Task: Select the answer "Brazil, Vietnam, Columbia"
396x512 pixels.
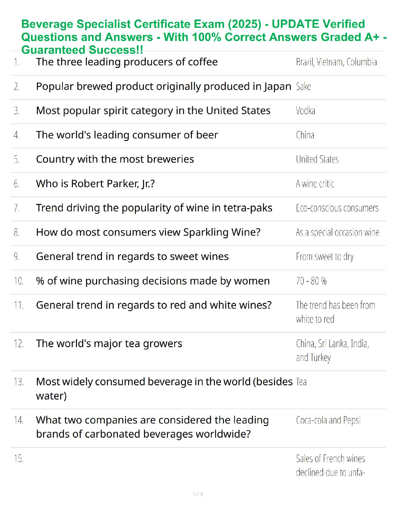Action: (x=336, y=62)
